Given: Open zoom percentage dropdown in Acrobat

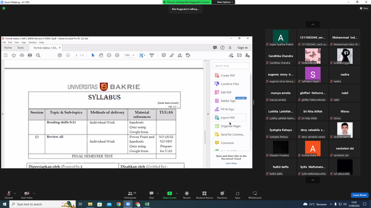Looking at the screenshot, I should click(133, 55).
